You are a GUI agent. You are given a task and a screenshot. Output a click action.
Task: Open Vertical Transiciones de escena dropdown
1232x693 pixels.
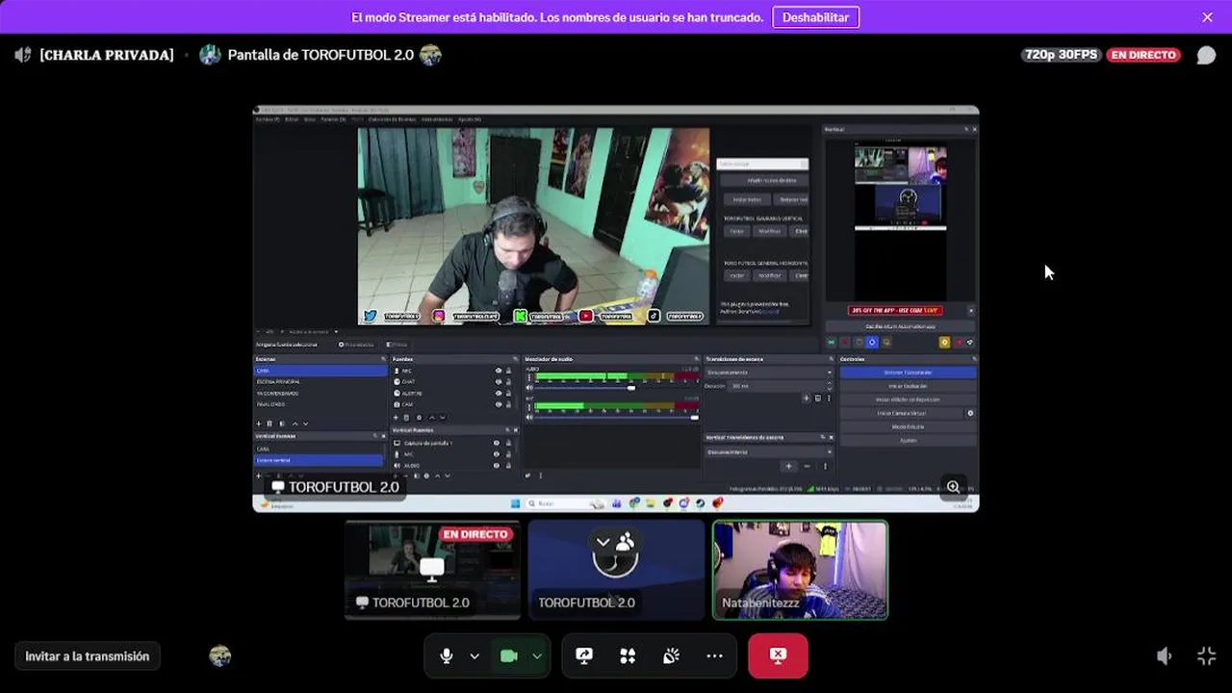(769, 451)
